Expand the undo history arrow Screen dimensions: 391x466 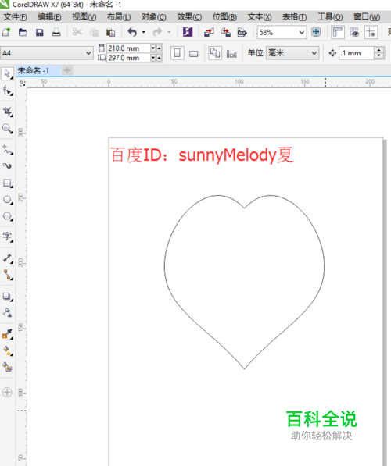144,32
